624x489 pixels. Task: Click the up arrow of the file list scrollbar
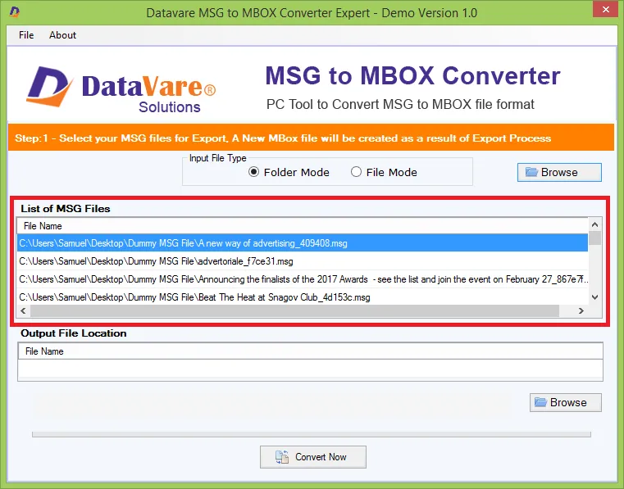click(x=595, y=224)
